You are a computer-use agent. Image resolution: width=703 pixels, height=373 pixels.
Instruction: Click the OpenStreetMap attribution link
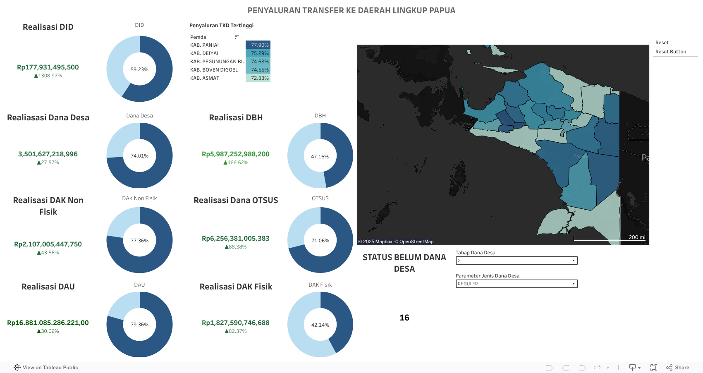[x=416, y=241]
